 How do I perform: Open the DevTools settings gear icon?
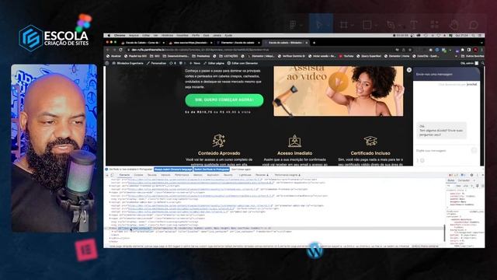[471, 175]
